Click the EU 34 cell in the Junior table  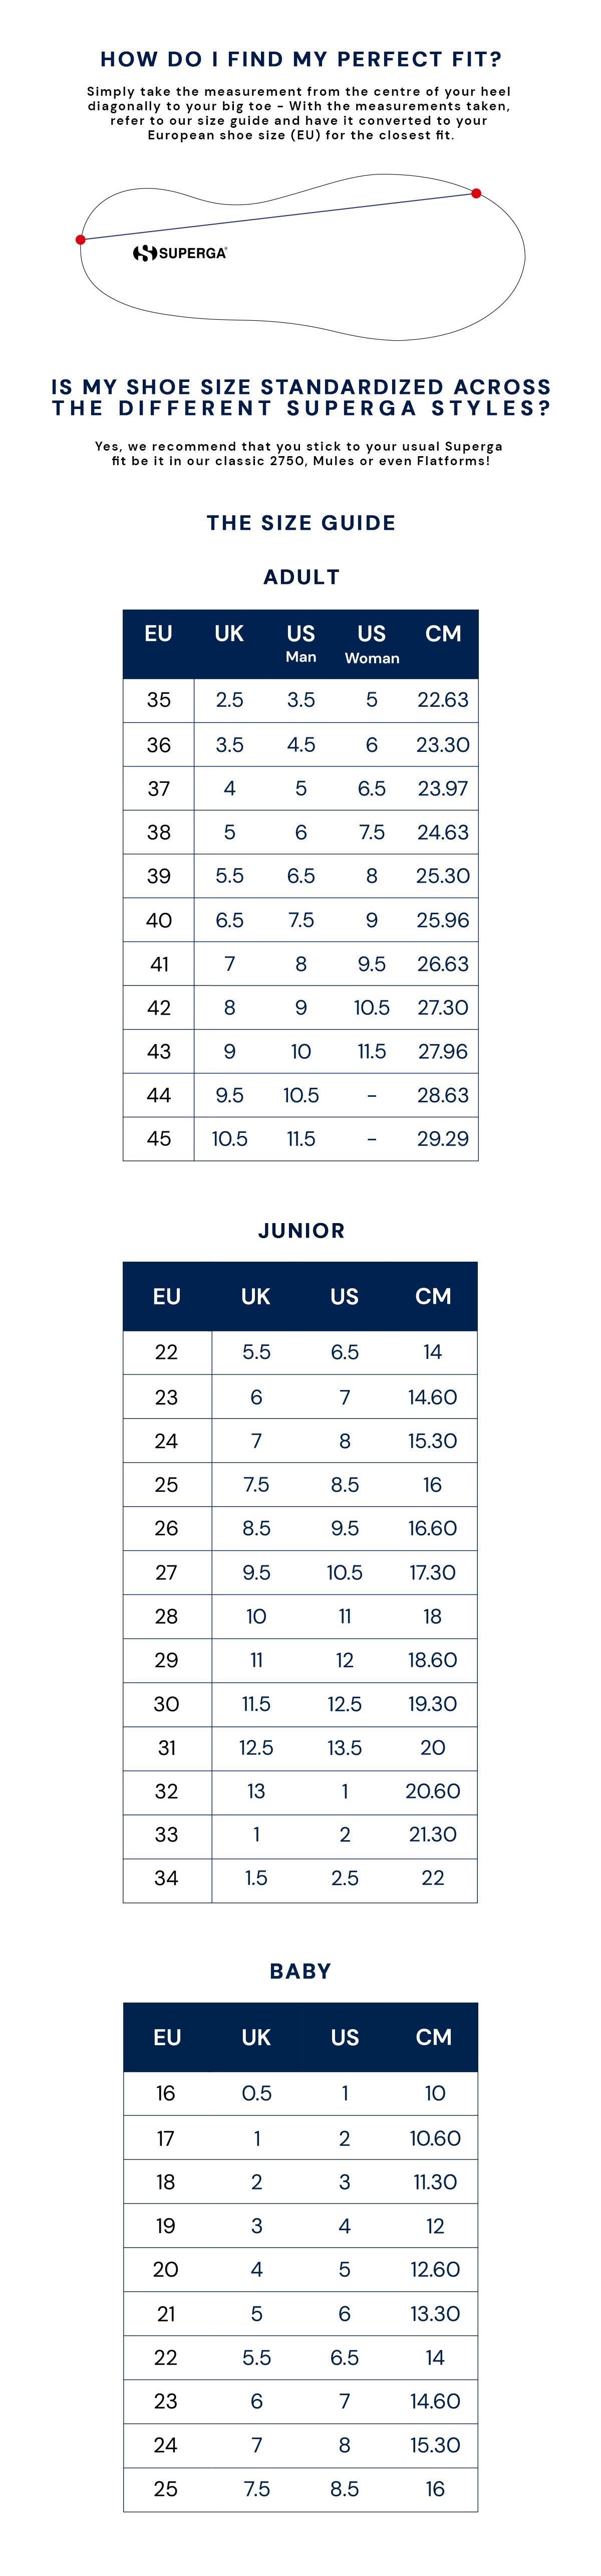pos(167,1878)
